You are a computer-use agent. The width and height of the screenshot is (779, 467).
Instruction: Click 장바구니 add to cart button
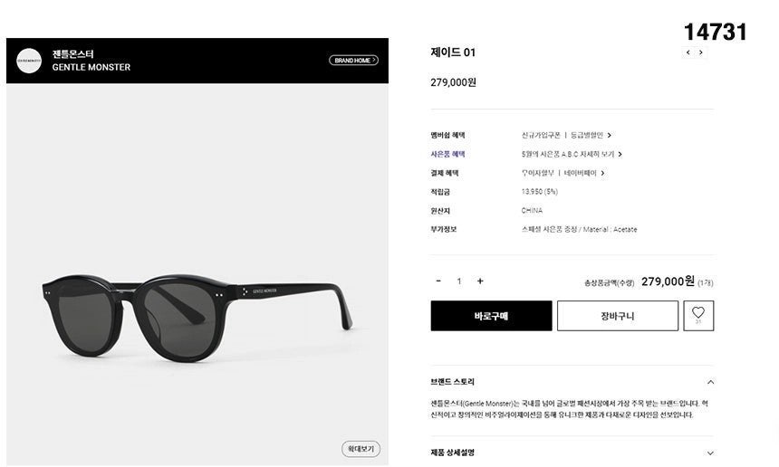pyautogui.click(x=618, y=316)
